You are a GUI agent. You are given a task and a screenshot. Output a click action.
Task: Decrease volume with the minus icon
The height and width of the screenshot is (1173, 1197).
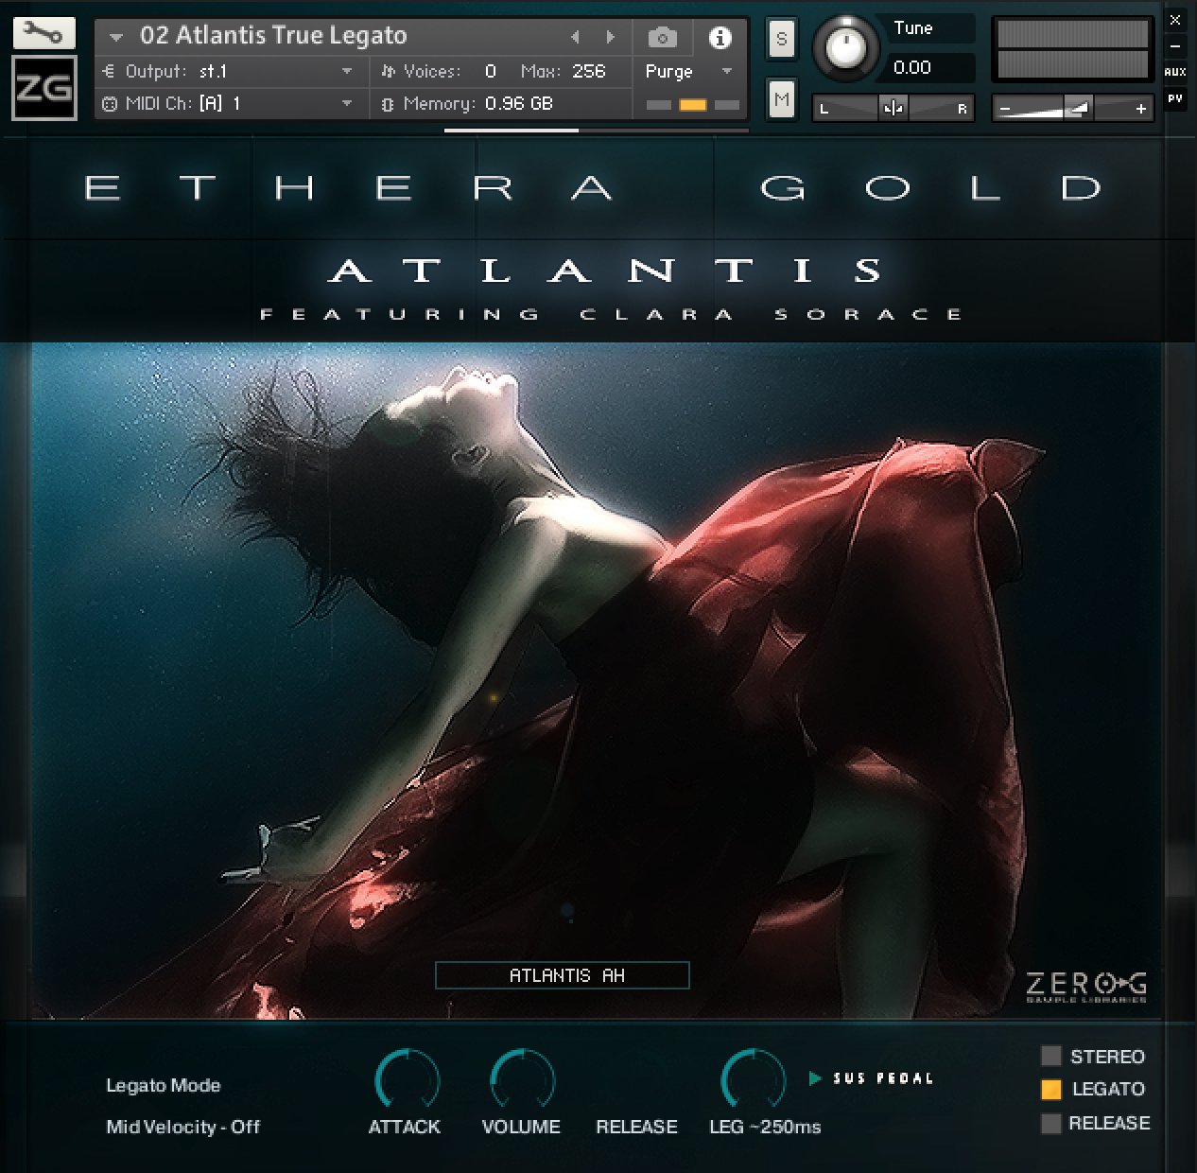tap(1005, 109)
